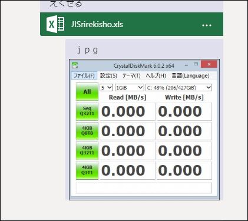The image size is (248, 221).
Task: Click the Write [MB/s] column header
Action: pyautogui.click(x=184, y=97)
